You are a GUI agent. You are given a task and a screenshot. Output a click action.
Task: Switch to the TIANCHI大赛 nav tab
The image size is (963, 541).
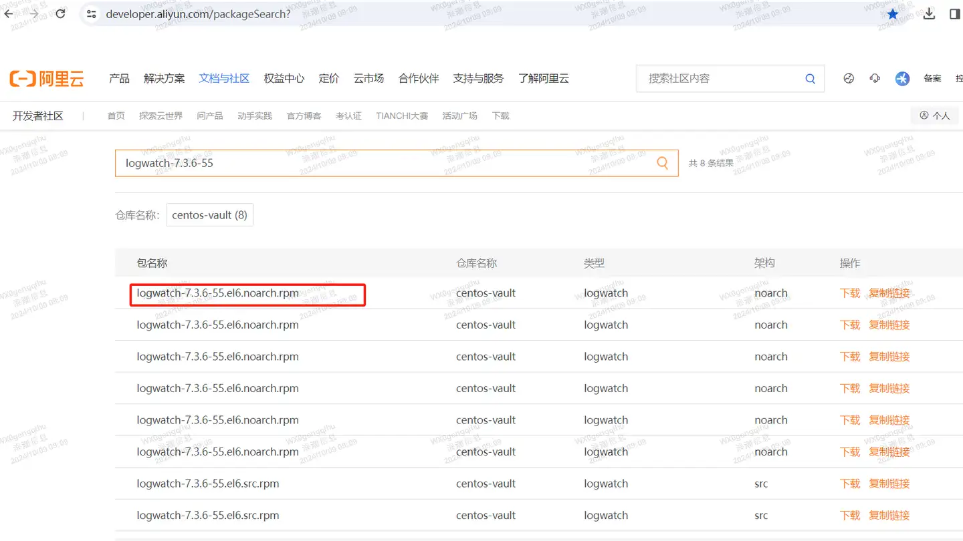click(x=401, y=115)
